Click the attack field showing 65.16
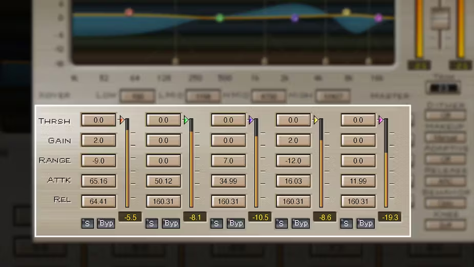This screenshot has width=474, height=267. click(x=98, y=181)
